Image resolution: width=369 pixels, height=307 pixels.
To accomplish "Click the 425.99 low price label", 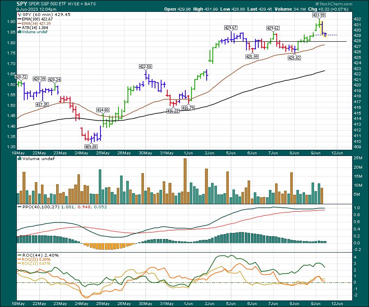I will [252, 56].
